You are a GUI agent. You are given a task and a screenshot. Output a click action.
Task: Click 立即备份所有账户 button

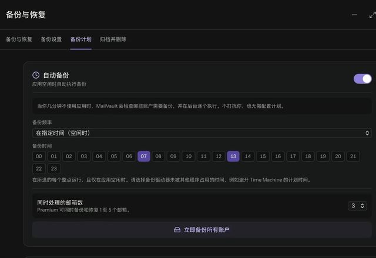202,230
